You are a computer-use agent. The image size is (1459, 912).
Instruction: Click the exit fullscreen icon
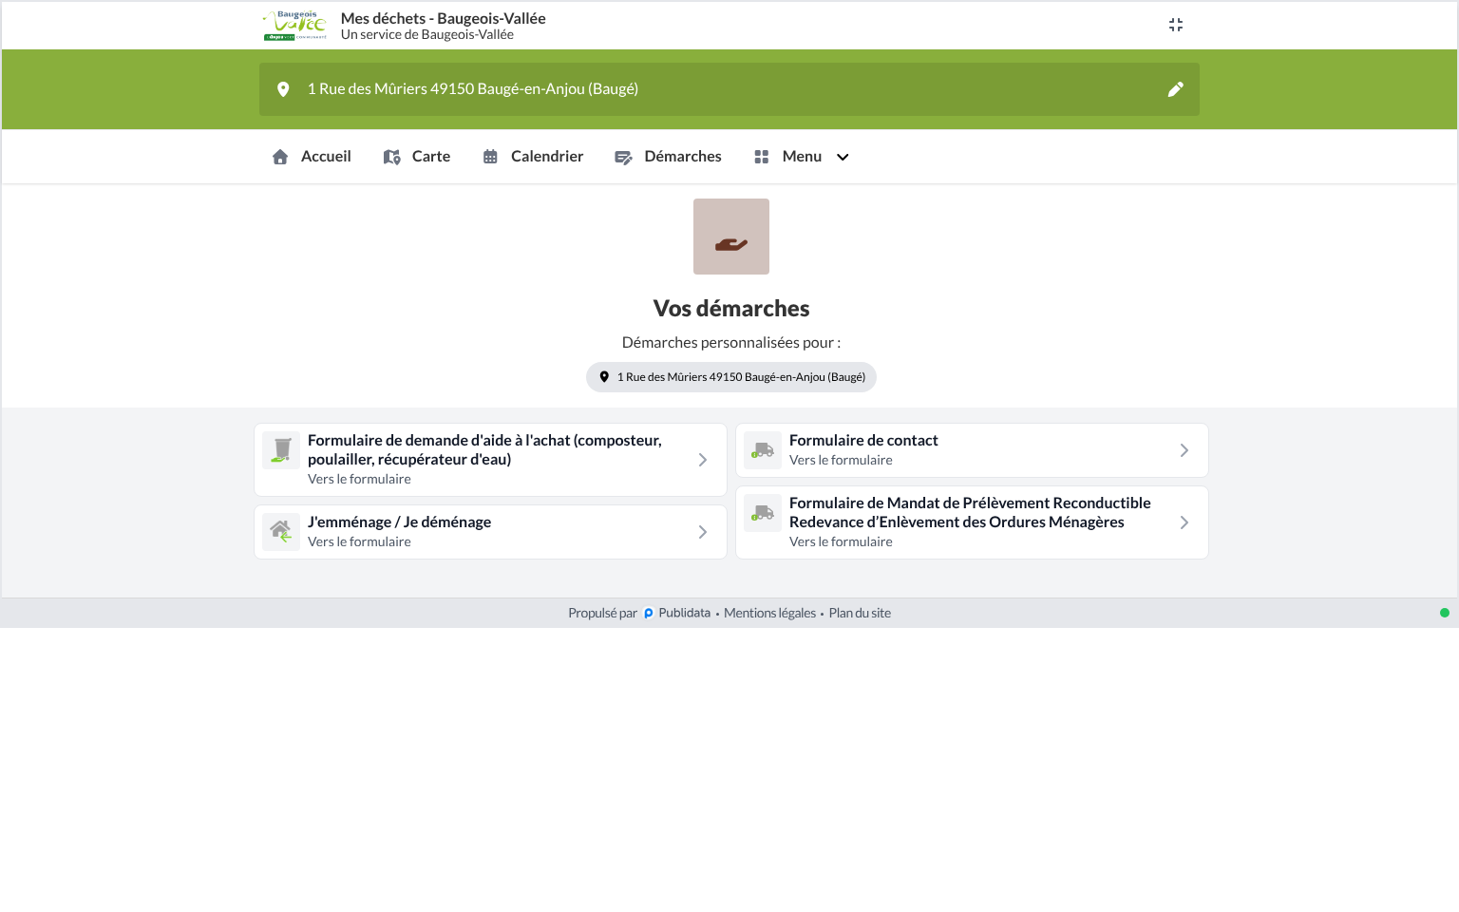pyautogui.click(x=1176, y=25)
